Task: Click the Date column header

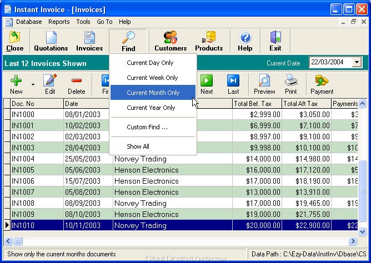Action: tap(87, 104)
